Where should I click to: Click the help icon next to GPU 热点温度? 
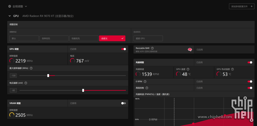[x=232, y=69]
